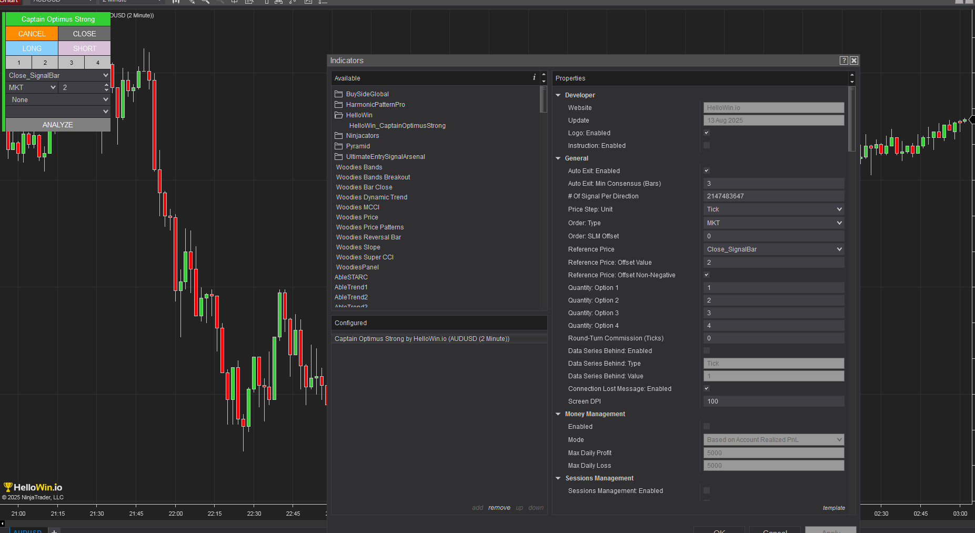975x533 pixels.
Task: Enable the Instruction: Enabled checkbox
Action: (x=707, y=146)
